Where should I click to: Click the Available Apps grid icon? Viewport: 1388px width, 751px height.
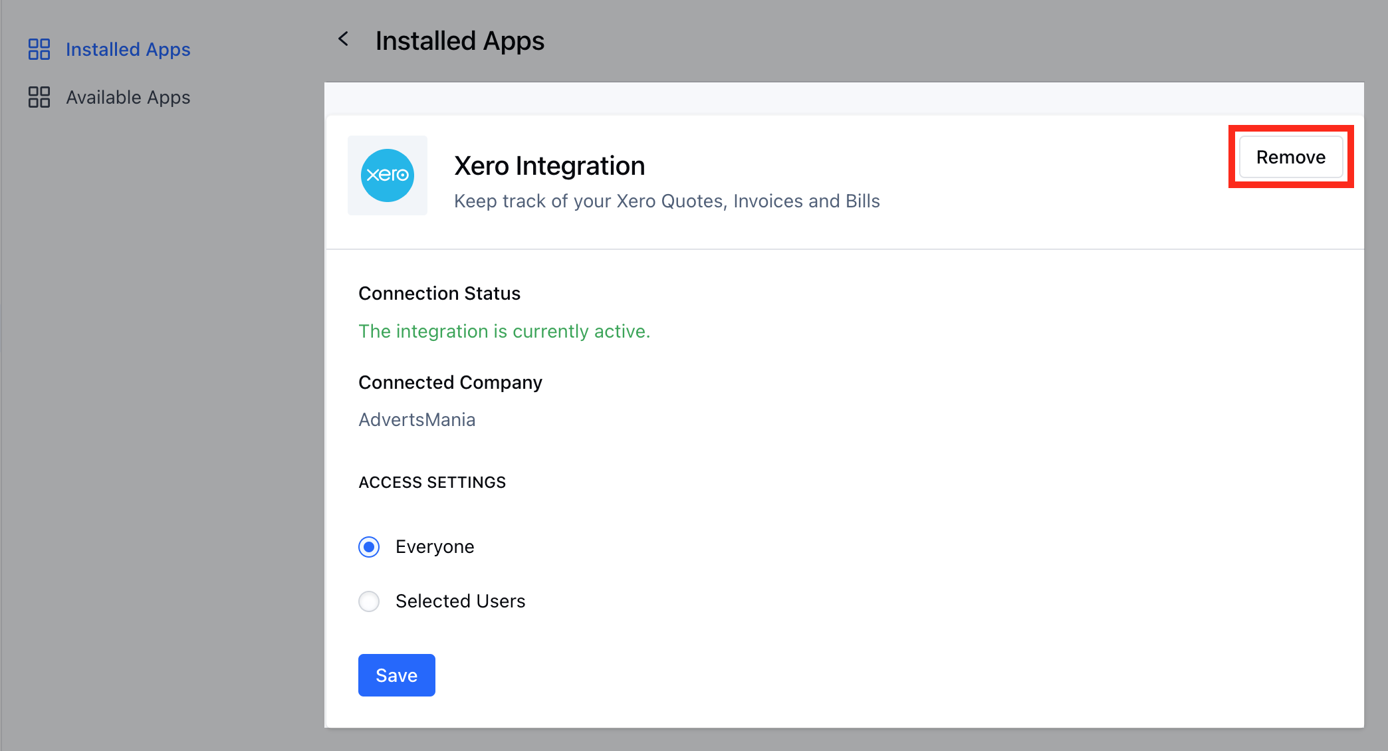point(39,97)
